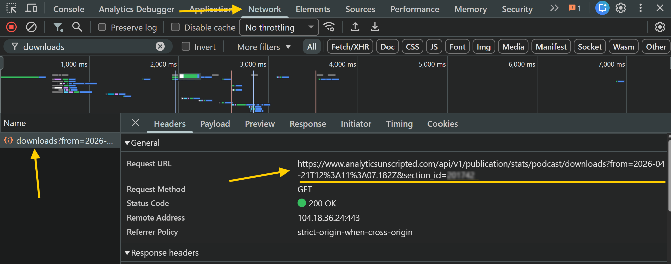This screenshot has width=671, height=264.
Task: Open Network panel settings gear
Action: (660, 27)
